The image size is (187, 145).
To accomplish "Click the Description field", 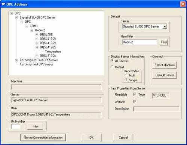I will coord(156,109).
